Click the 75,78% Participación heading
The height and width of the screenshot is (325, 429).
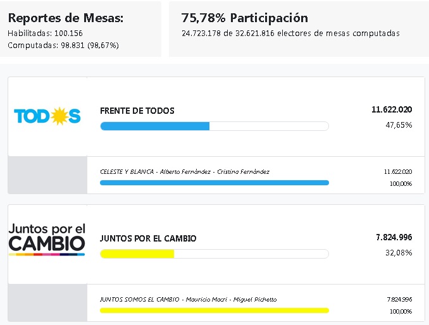(x=244, y=18)
